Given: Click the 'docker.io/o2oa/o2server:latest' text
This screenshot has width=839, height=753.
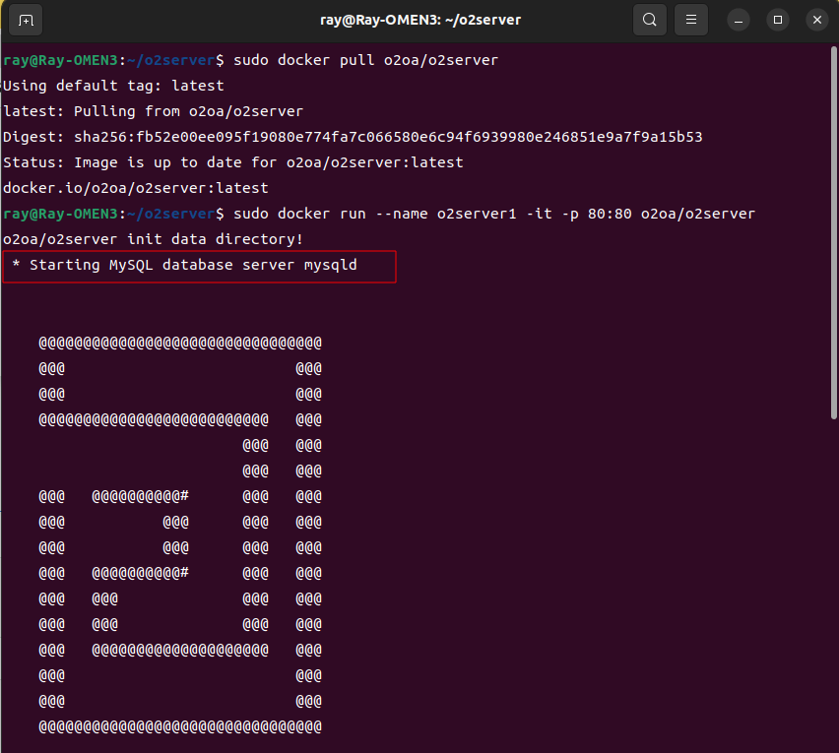Looking at the screenshot, I should 135,188.
